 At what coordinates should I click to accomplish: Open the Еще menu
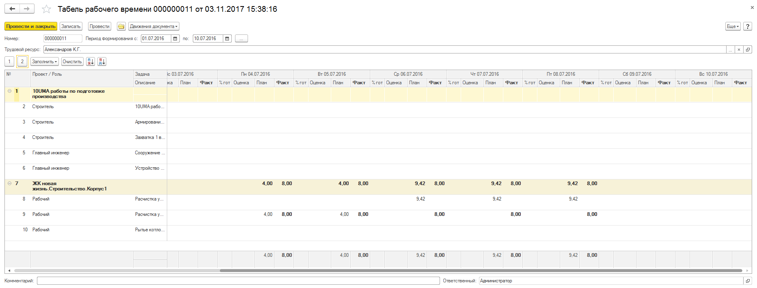click(x=733, y=26)
